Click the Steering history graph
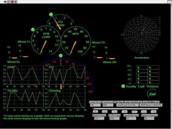172x129 pixels. (67, 98)
